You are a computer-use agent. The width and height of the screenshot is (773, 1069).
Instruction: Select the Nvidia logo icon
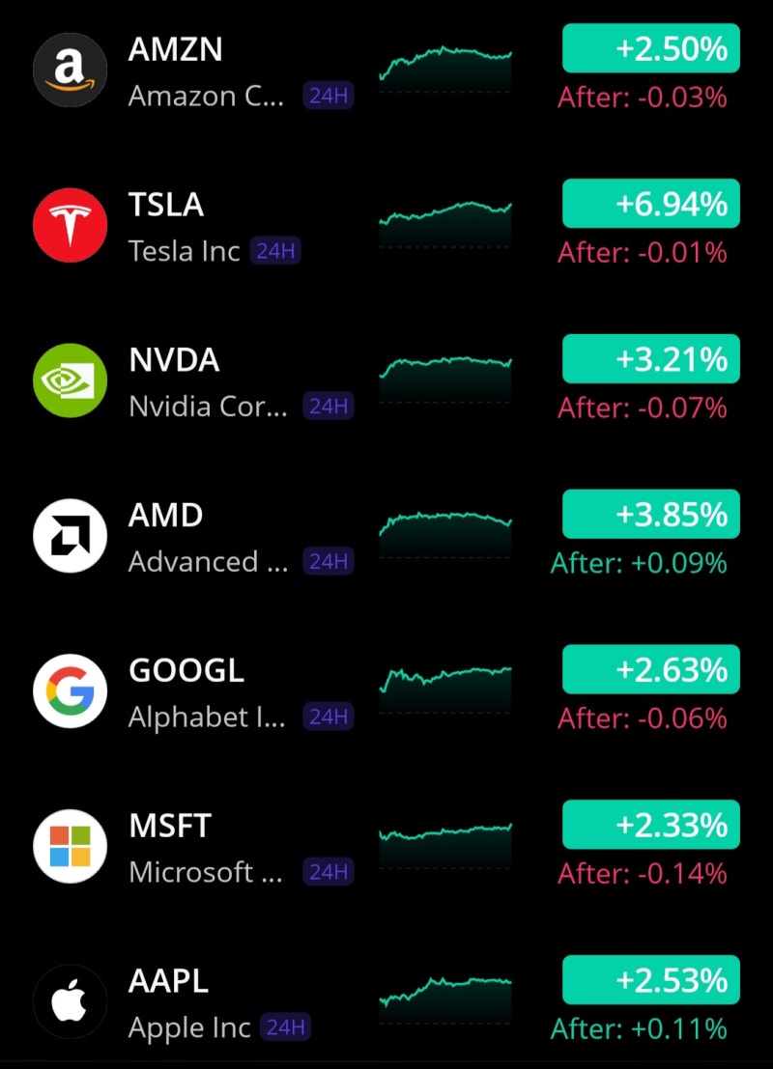point(68,382)
